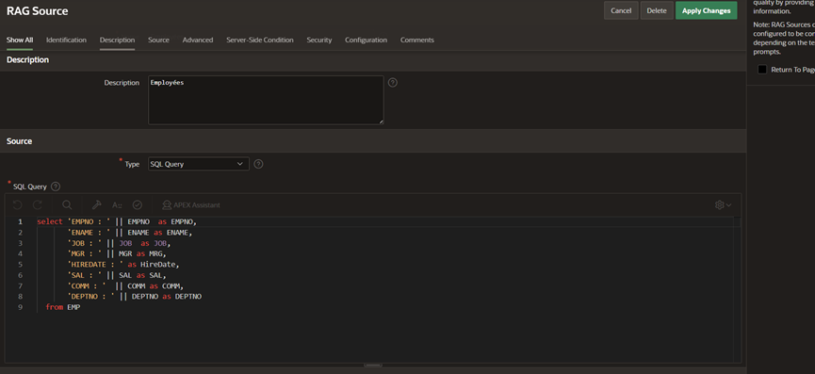This screenshot has width=815, height=374.
Task: Click the Redo icon in SQL editor
Action: (38, 205)
